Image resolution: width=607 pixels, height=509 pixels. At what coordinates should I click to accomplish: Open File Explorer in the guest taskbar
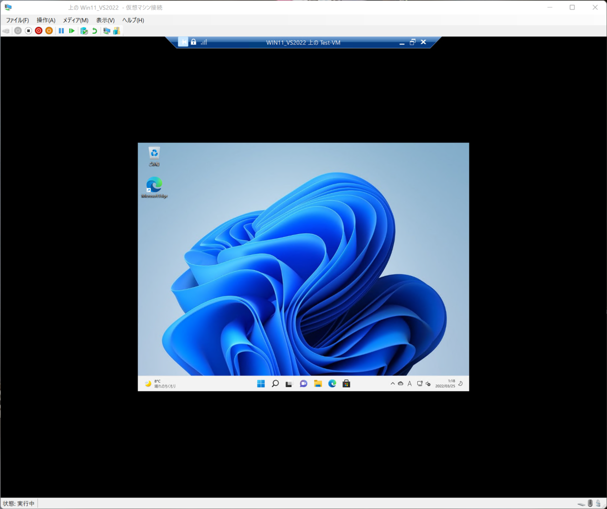pyautogui.click(x=318, y=384)
